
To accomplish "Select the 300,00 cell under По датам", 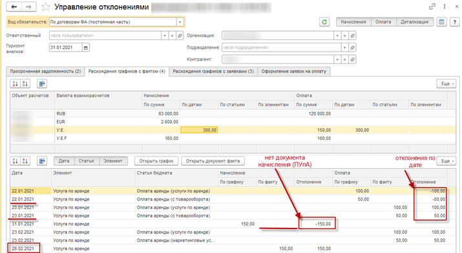I will coord(199,130).
